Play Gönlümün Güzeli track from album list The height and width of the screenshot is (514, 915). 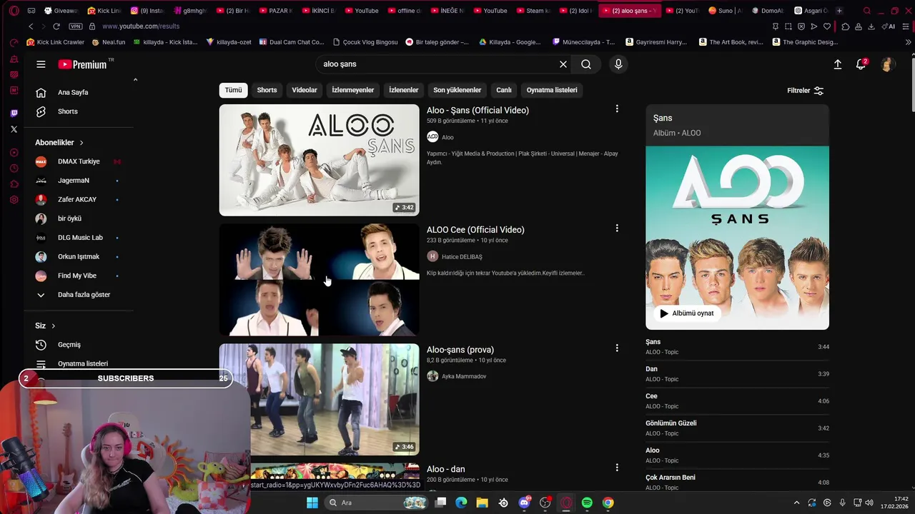pyautogui.click(x=737, y=428)
